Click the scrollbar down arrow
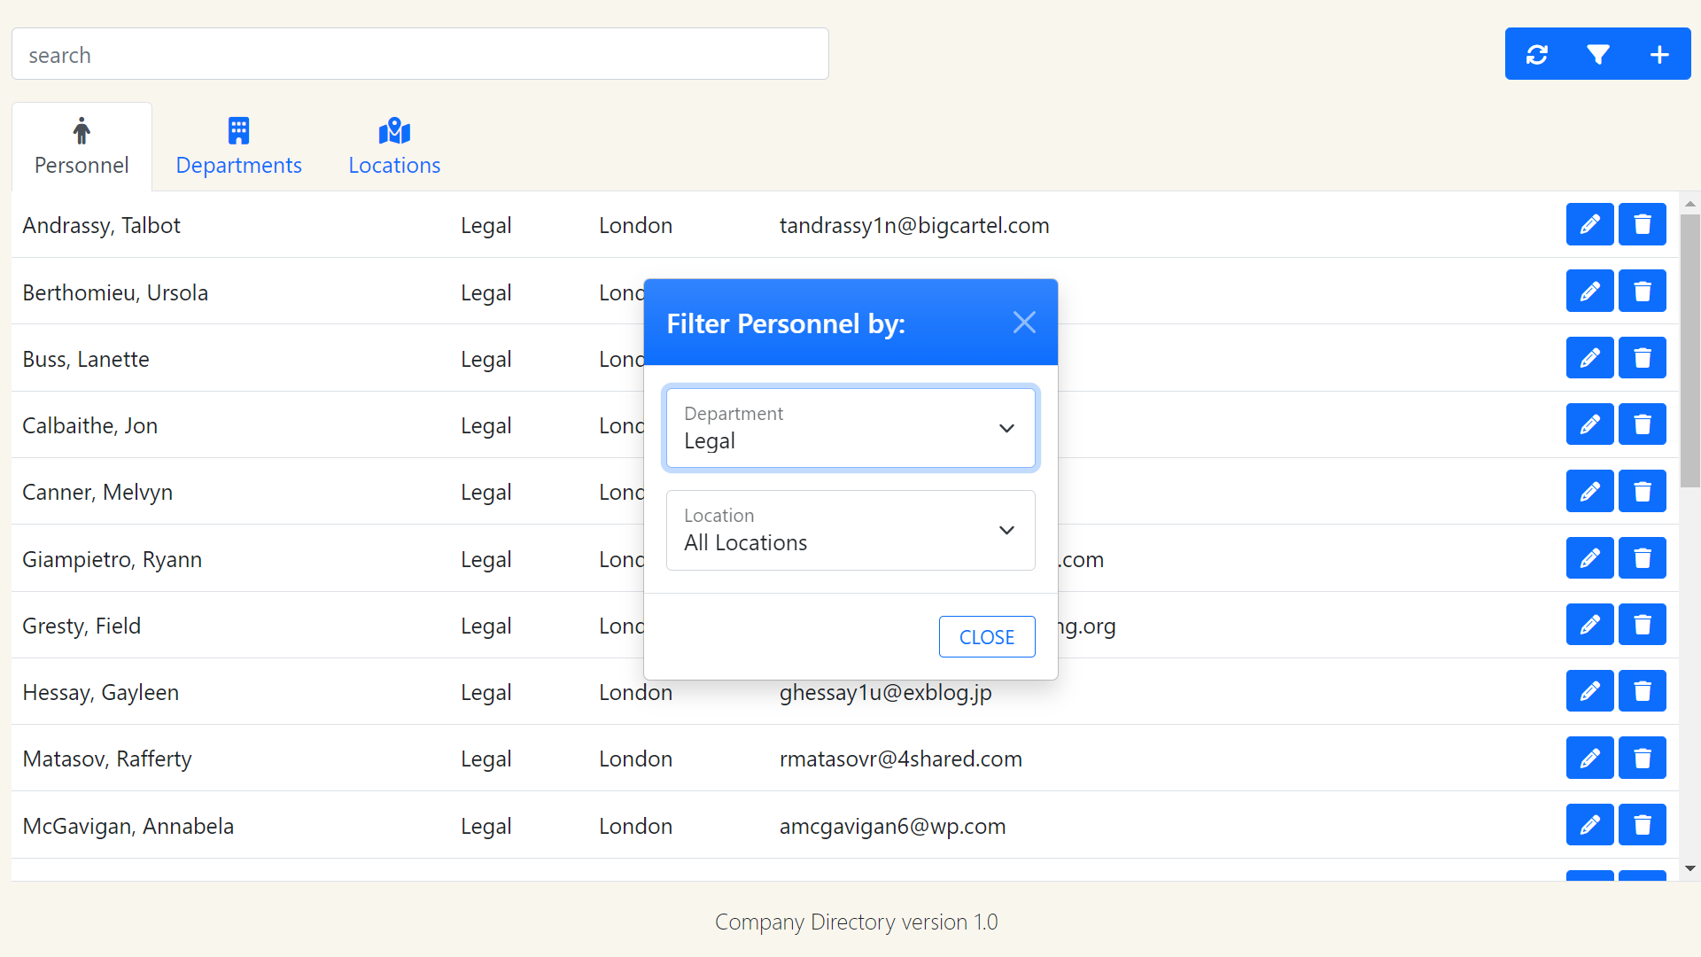The width and height of the screenshot is (1701, 957). pyautogui.click(x=1690, y=869)
